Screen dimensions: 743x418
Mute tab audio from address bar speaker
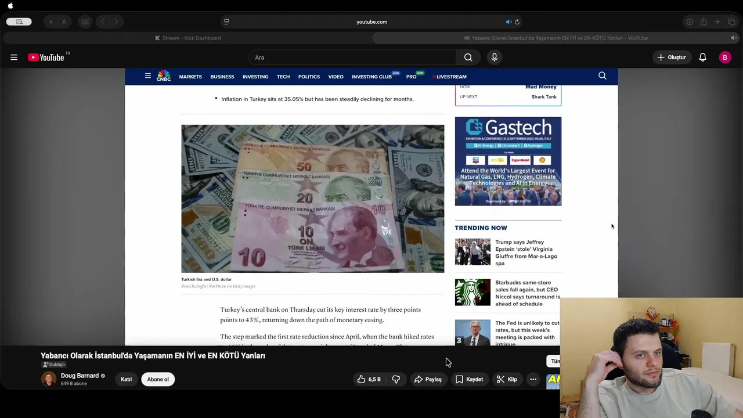(x=508, y=22)
